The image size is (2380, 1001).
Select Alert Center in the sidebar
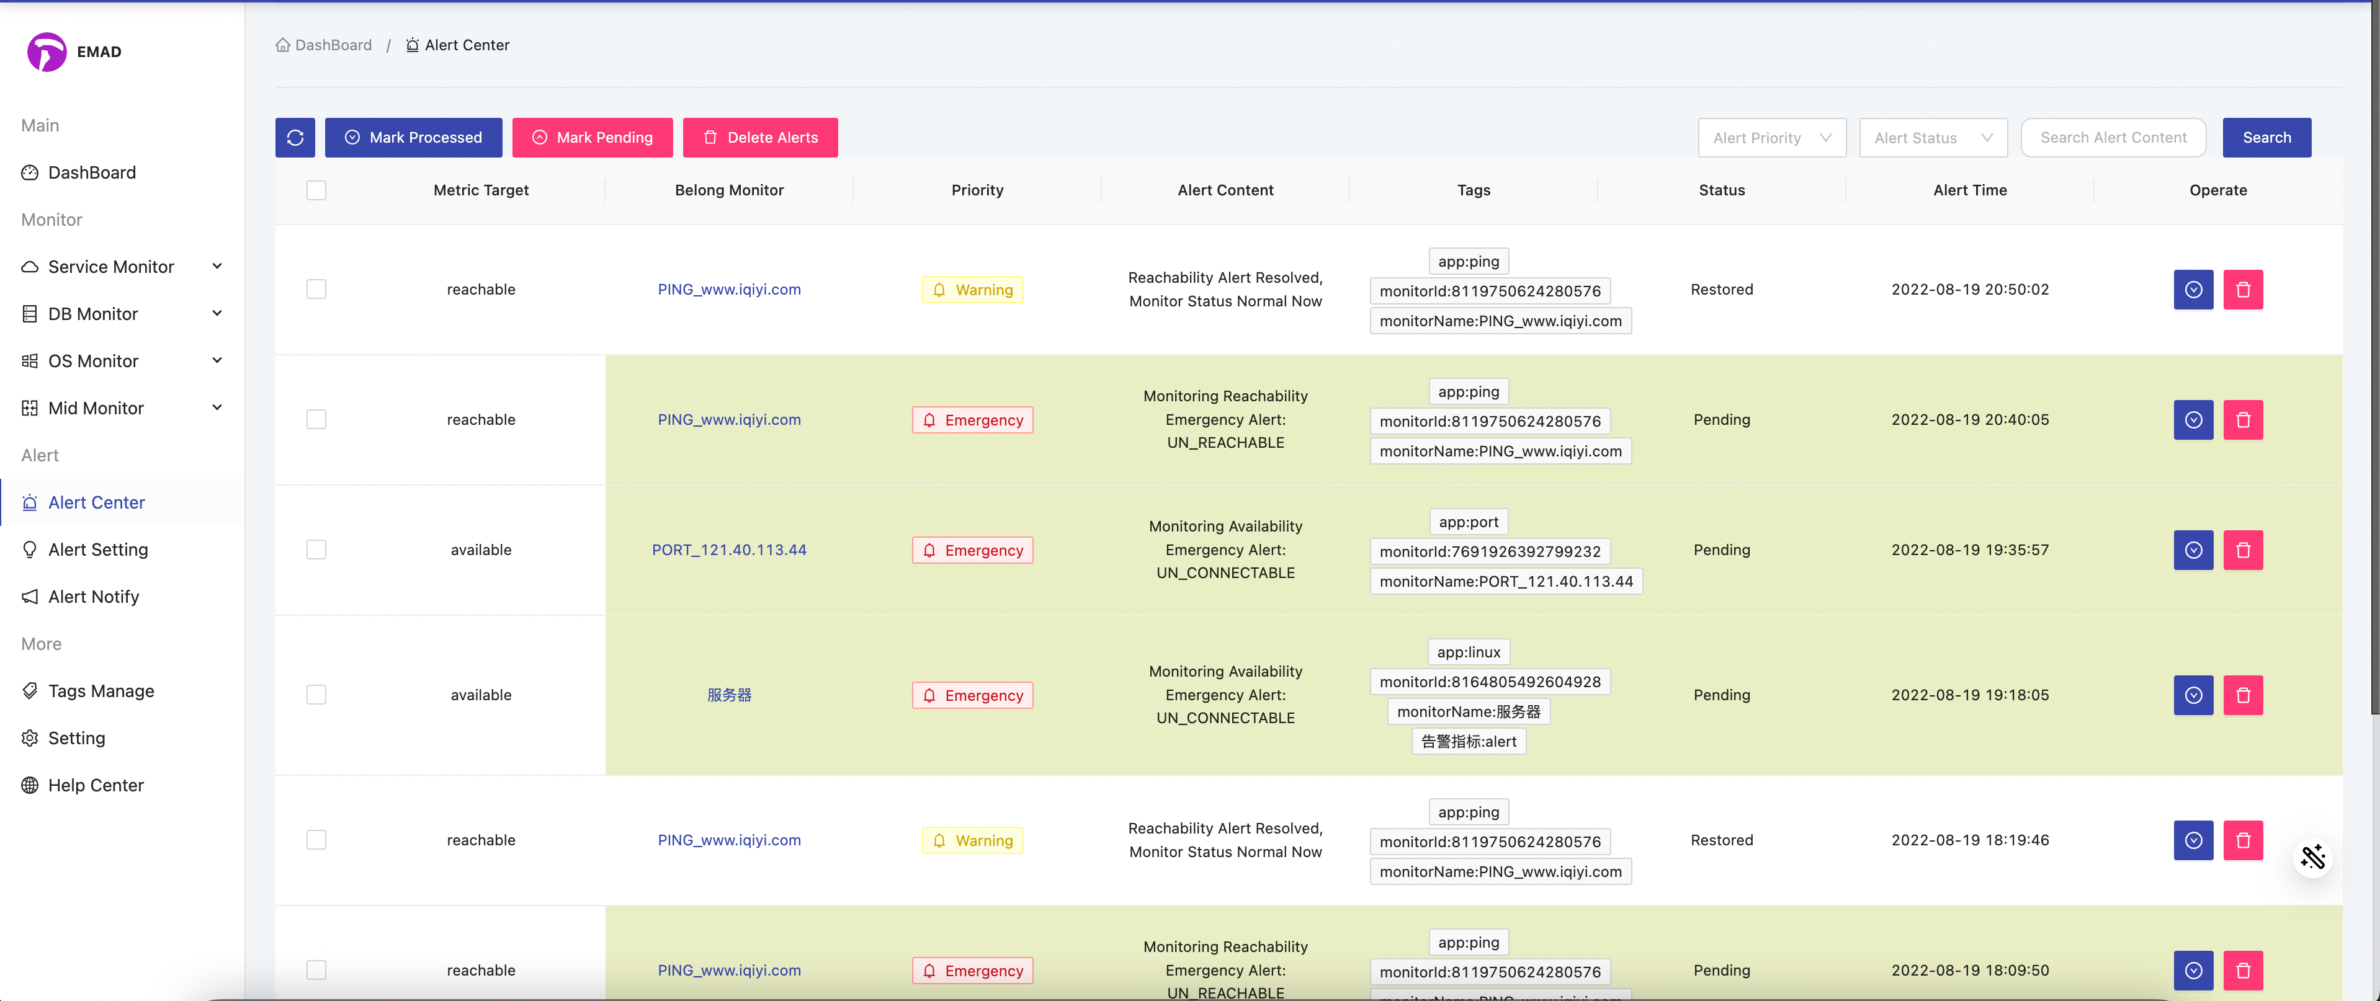click(122, 502)
